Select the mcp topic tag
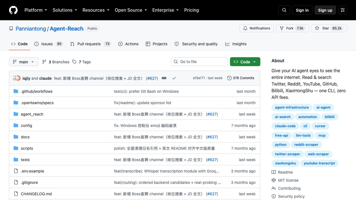The image size is (356, 200). pyautogui.click(x=322, y=136)
